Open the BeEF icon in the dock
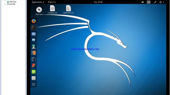This screenshot has width=170, height=95. 34,59
